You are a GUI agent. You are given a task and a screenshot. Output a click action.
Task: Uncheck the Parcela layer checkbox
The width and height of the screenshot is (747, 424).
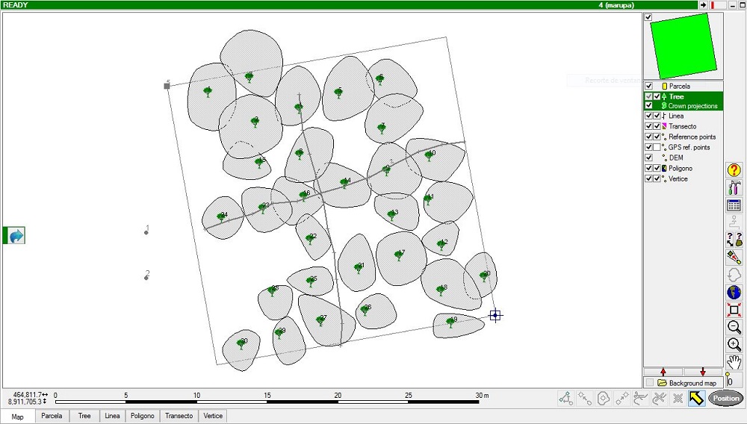tap(648, 86)
